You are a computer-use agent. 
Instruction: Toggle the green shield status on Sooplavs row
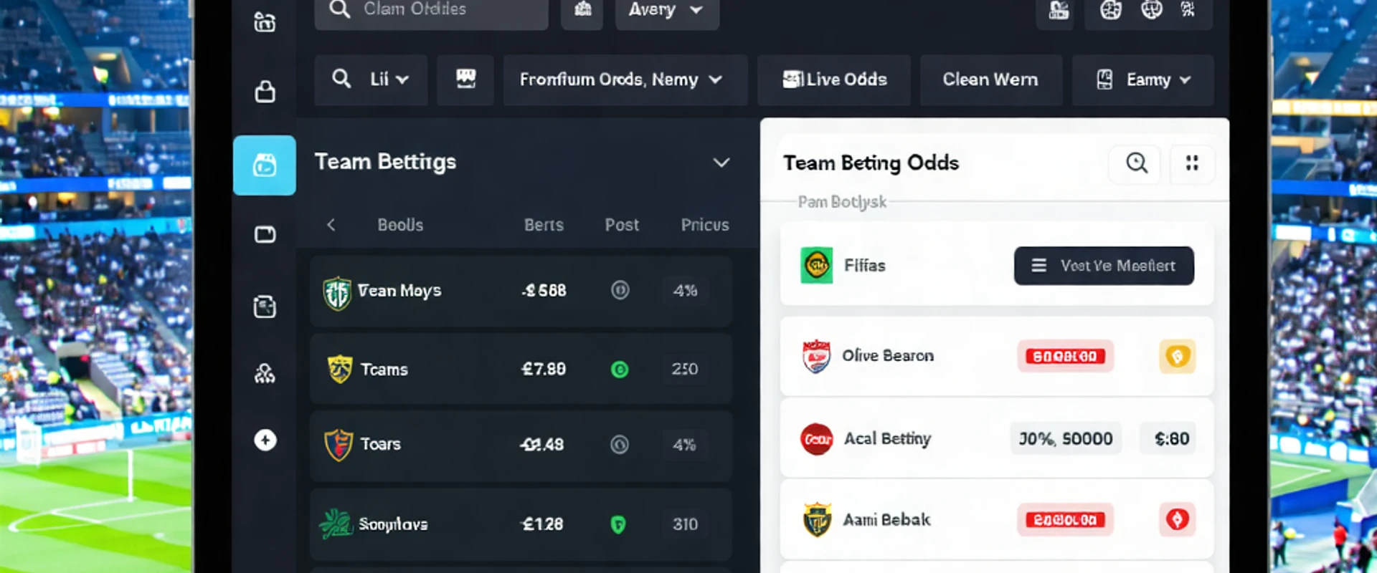tap(618, 524)
